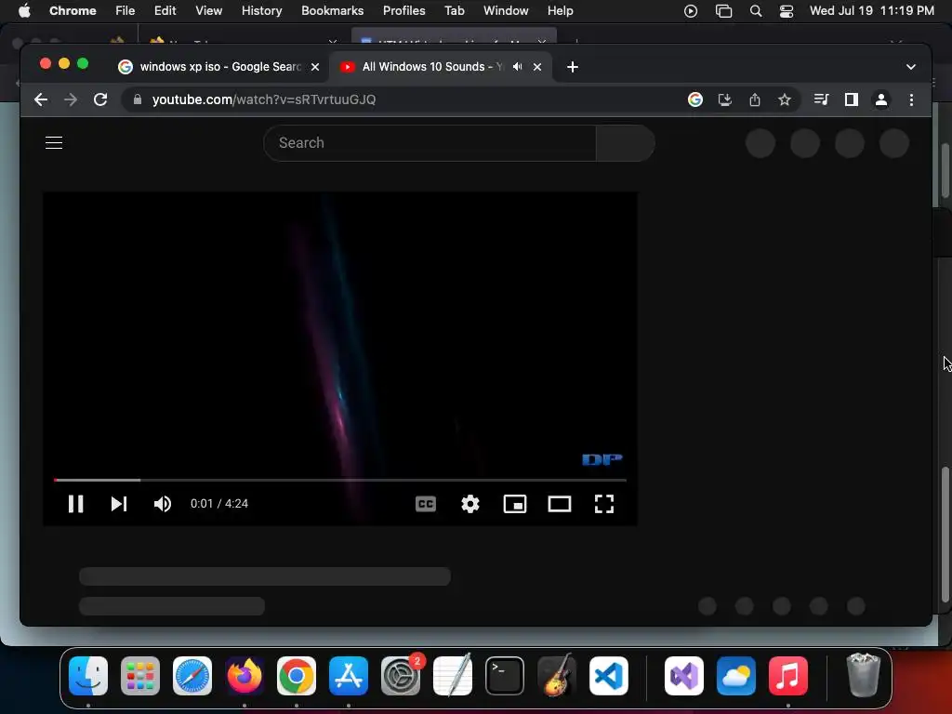
Task: Enable miniplayer mode
Action: tap(515, 504)
